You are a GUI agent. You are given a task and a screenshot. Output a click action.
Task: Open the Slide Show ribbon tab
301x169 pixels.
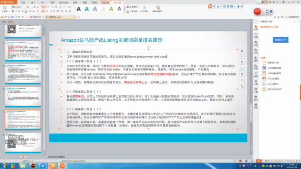point(63,2)
